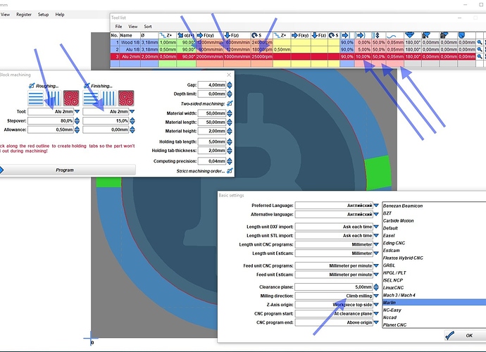Image resolution: width=486 pixels, height=352 pixels.
Task: Select red spiral contour pattern under Roughing
Action: coord(71,99)
